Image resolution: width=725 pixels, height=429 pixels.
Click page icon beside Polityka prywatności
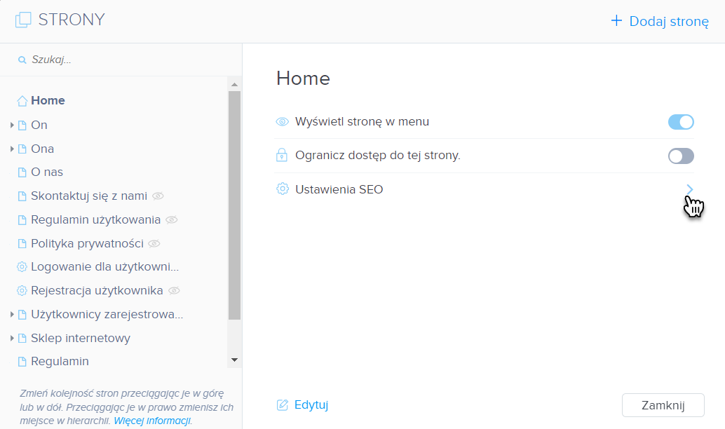click(22, 244)
